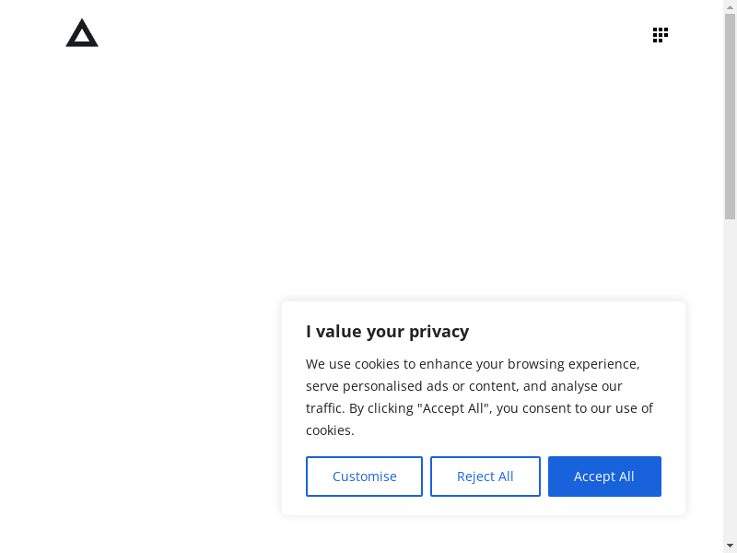Accept all cookies with the blue button
The image size is (737, 553).
click(604, 477)
